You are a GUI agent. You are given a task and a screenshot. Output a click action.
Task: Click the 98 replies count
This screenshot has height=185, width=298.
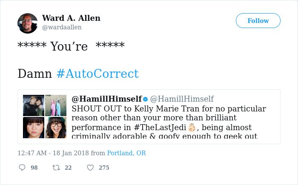[34, 168]
